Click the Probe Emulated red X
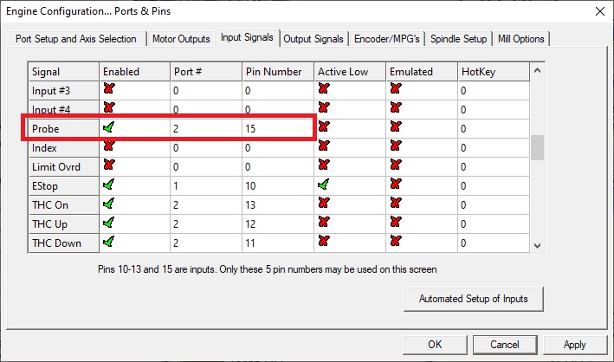614x362 pixels. (x=396, y=128)
